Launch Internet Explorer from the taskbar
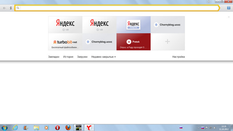The image size is (233, 131). pyautogui.click(x=15, y=128)
